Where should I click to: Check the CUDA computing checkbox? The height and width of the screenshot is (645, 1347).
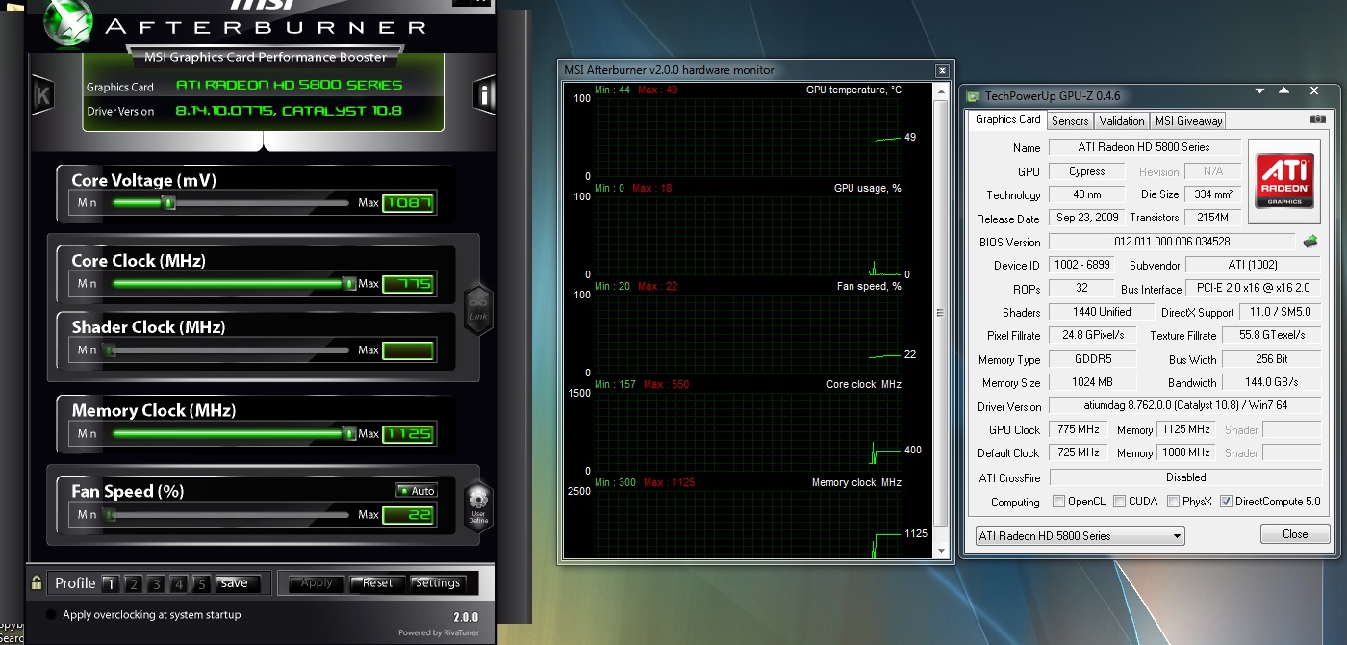coord(1119,502)
